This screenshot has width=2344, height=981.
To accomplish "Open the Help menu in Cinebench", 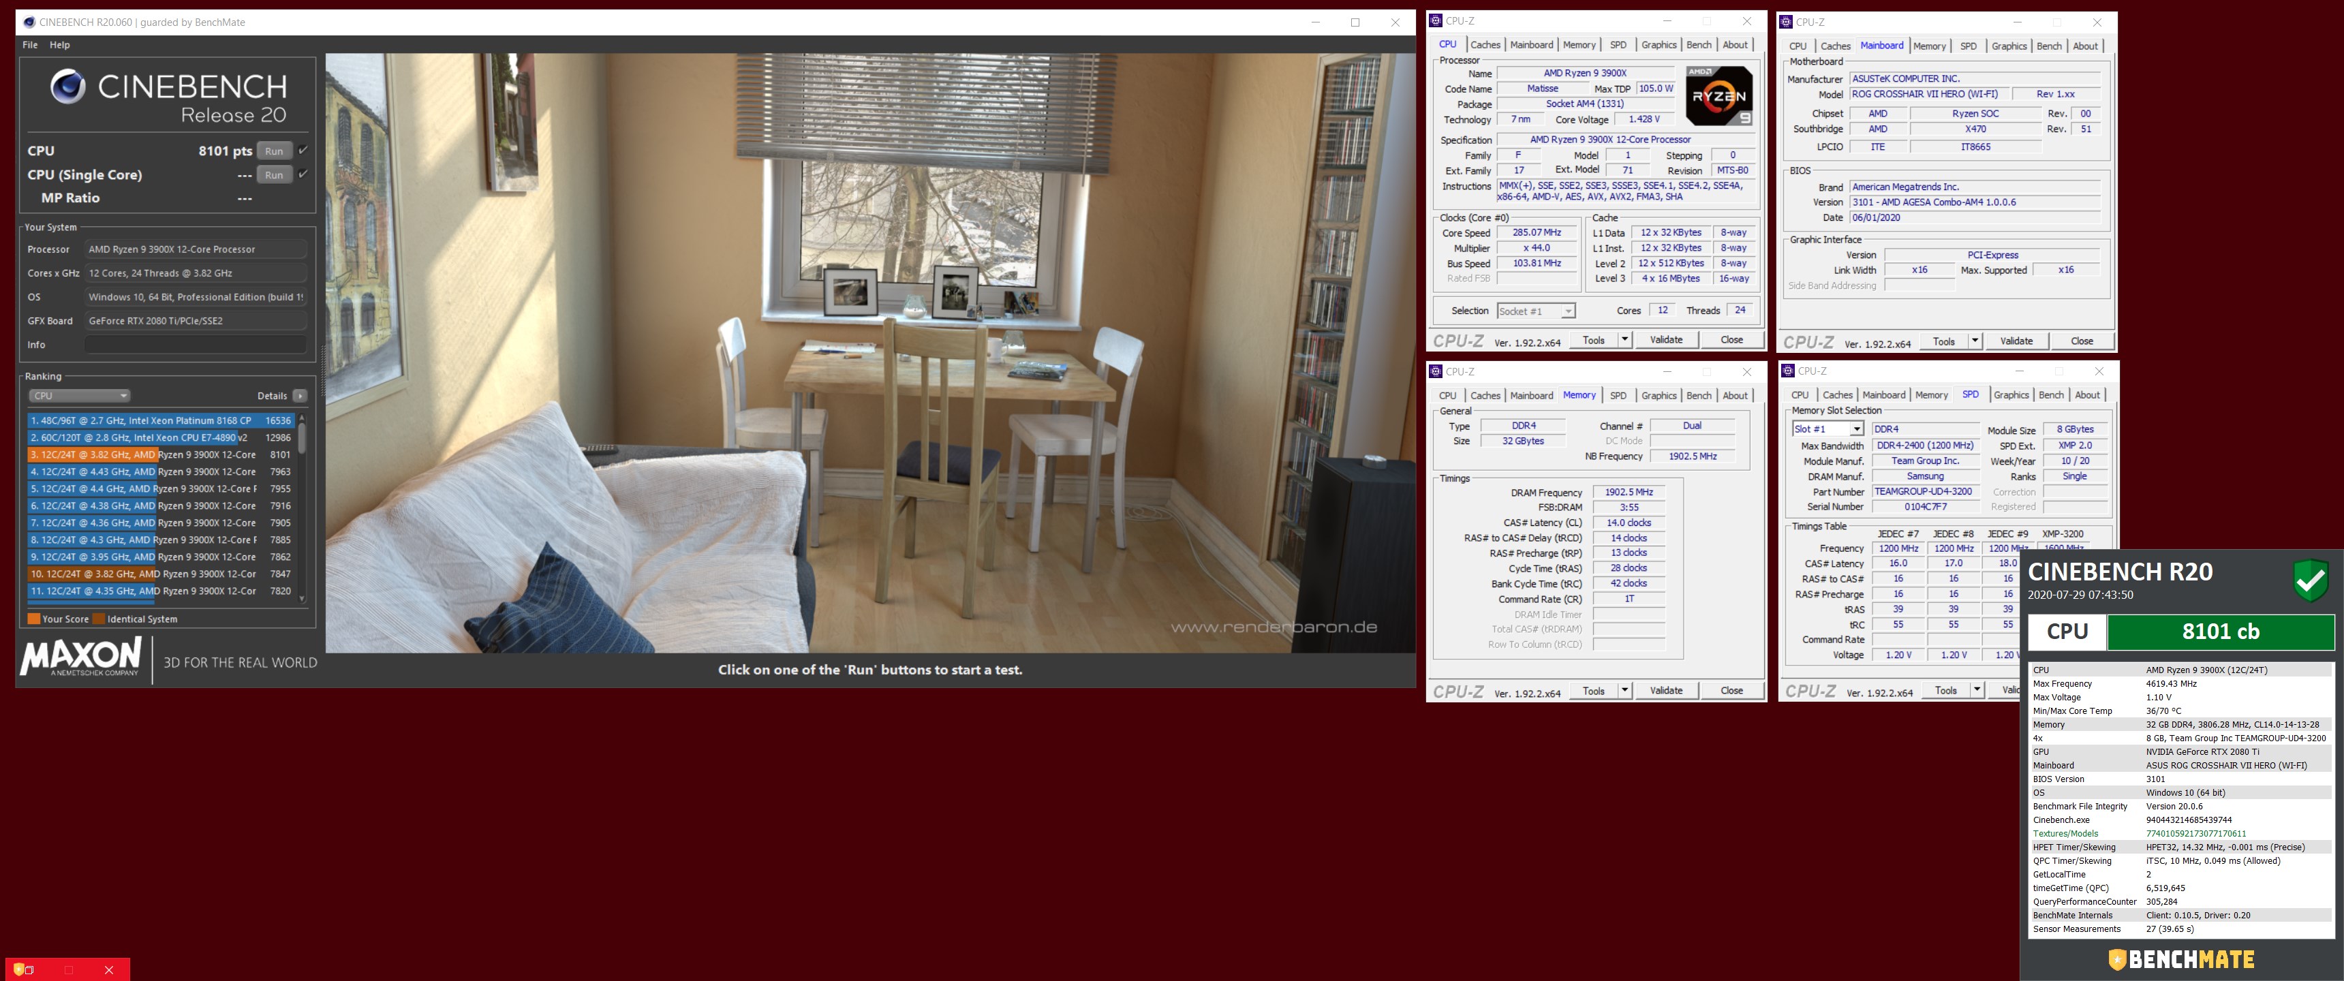I will [59, 44].
